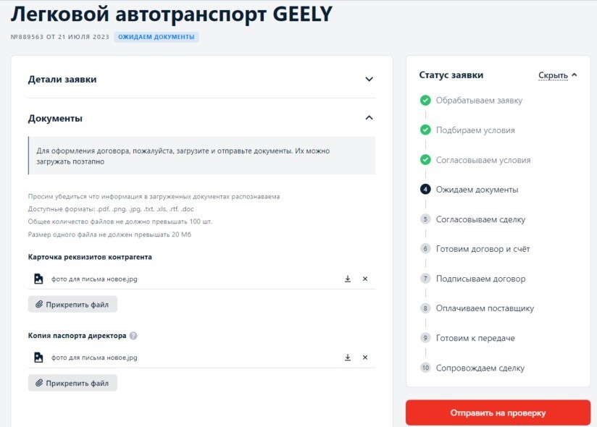Attach file to Карточка реквизитов контрагента
Image resolution: width=597 pixels, height=427 pixels.
pyautogui.click(x=72, y=305)
